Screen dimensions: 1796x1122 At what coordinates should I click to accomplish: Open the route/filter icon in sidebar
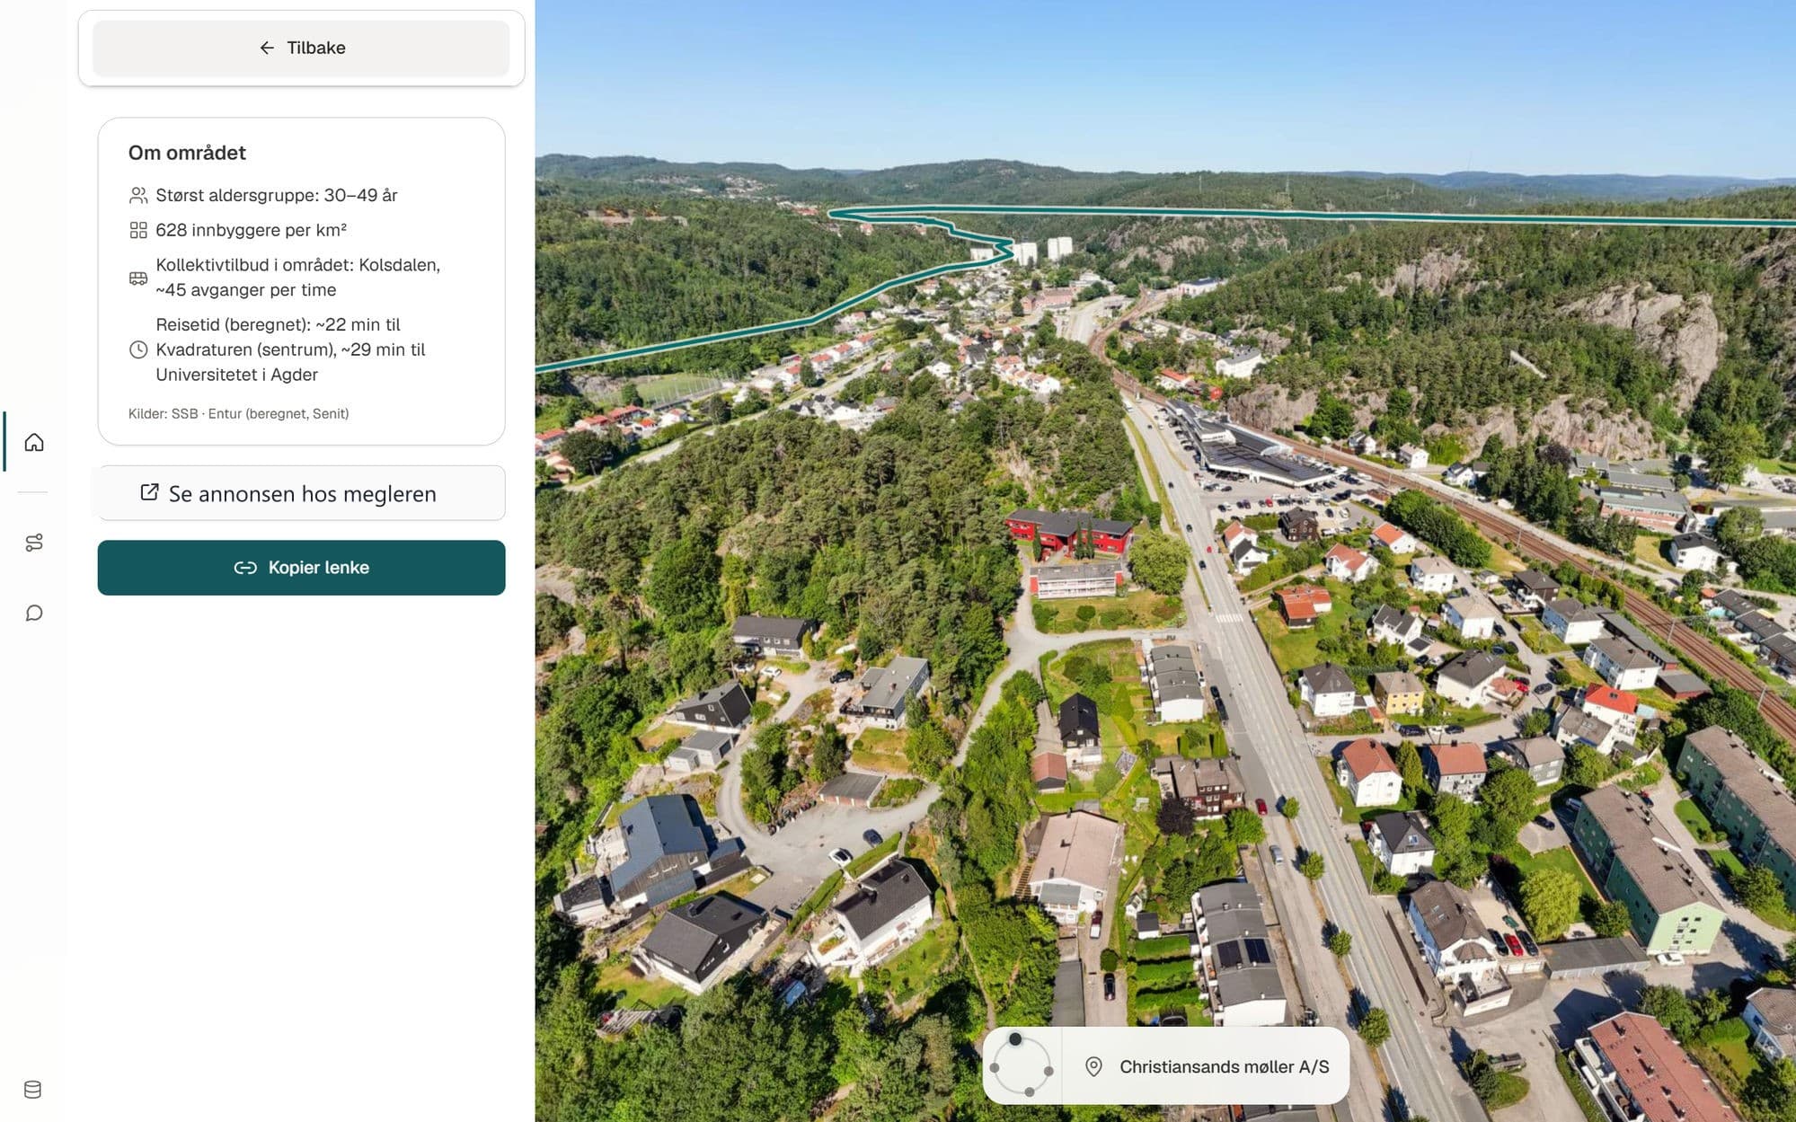[34, 543]
